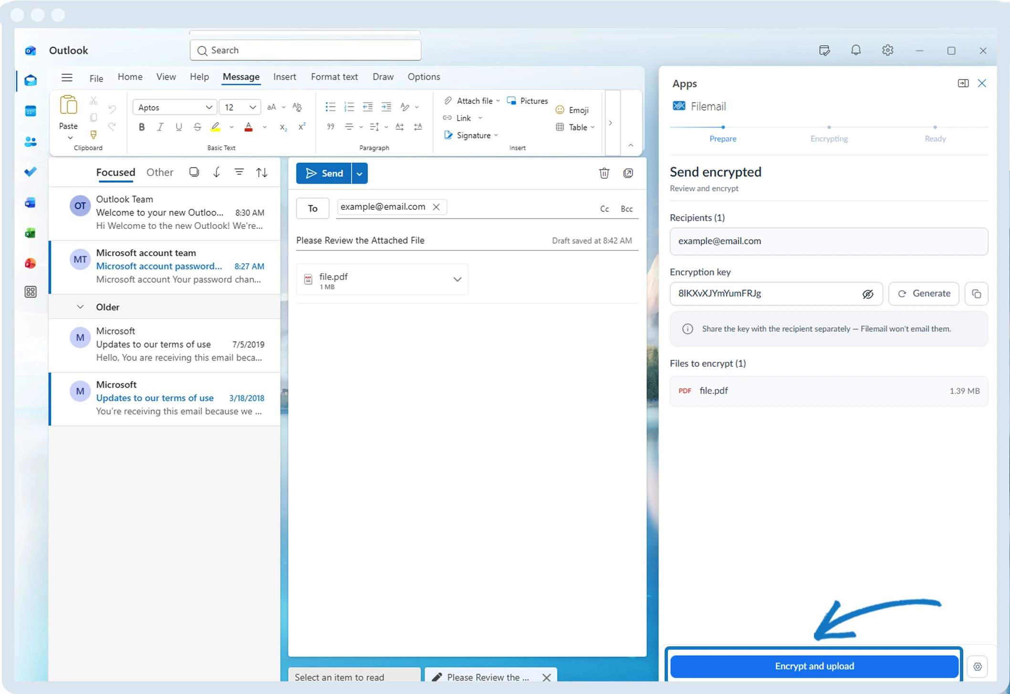The width and height of the screenshot is (1010, 694).
Task: Expand the file.pdf attachment options chevron
Action: pos(457,280)
